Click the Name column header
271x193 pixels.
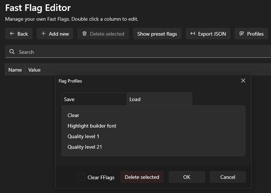(15, 70)
